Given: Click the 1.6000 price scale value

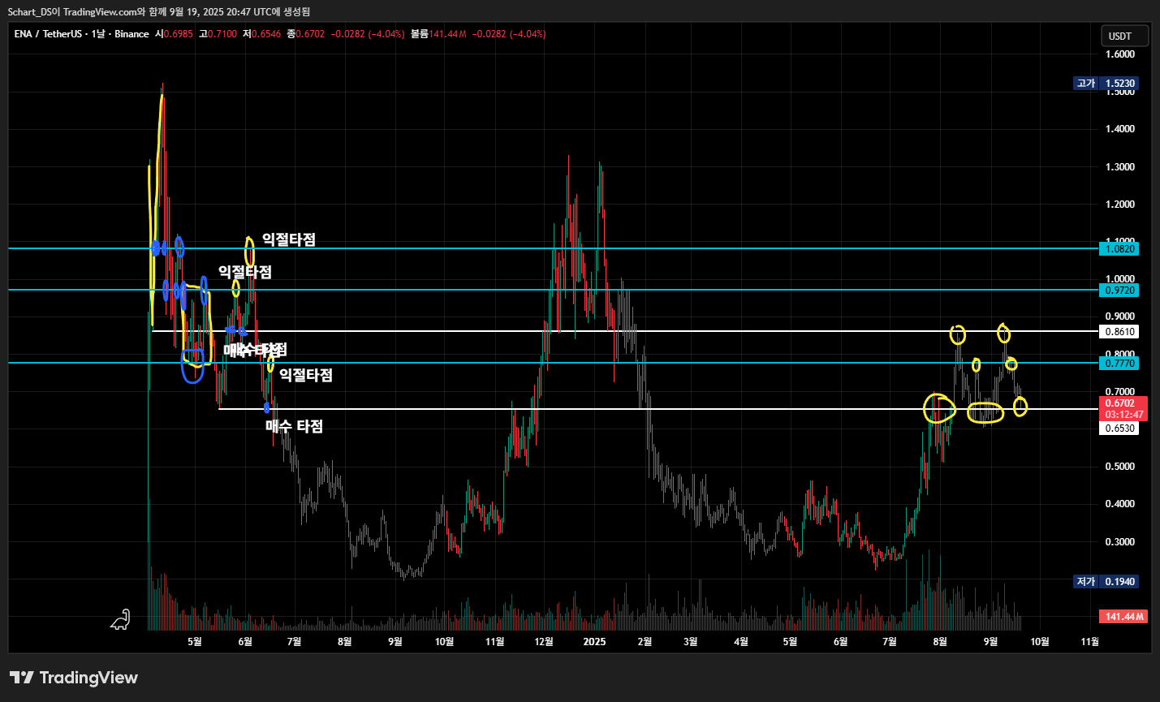Looking at the screenshot, I should 1120,54.
